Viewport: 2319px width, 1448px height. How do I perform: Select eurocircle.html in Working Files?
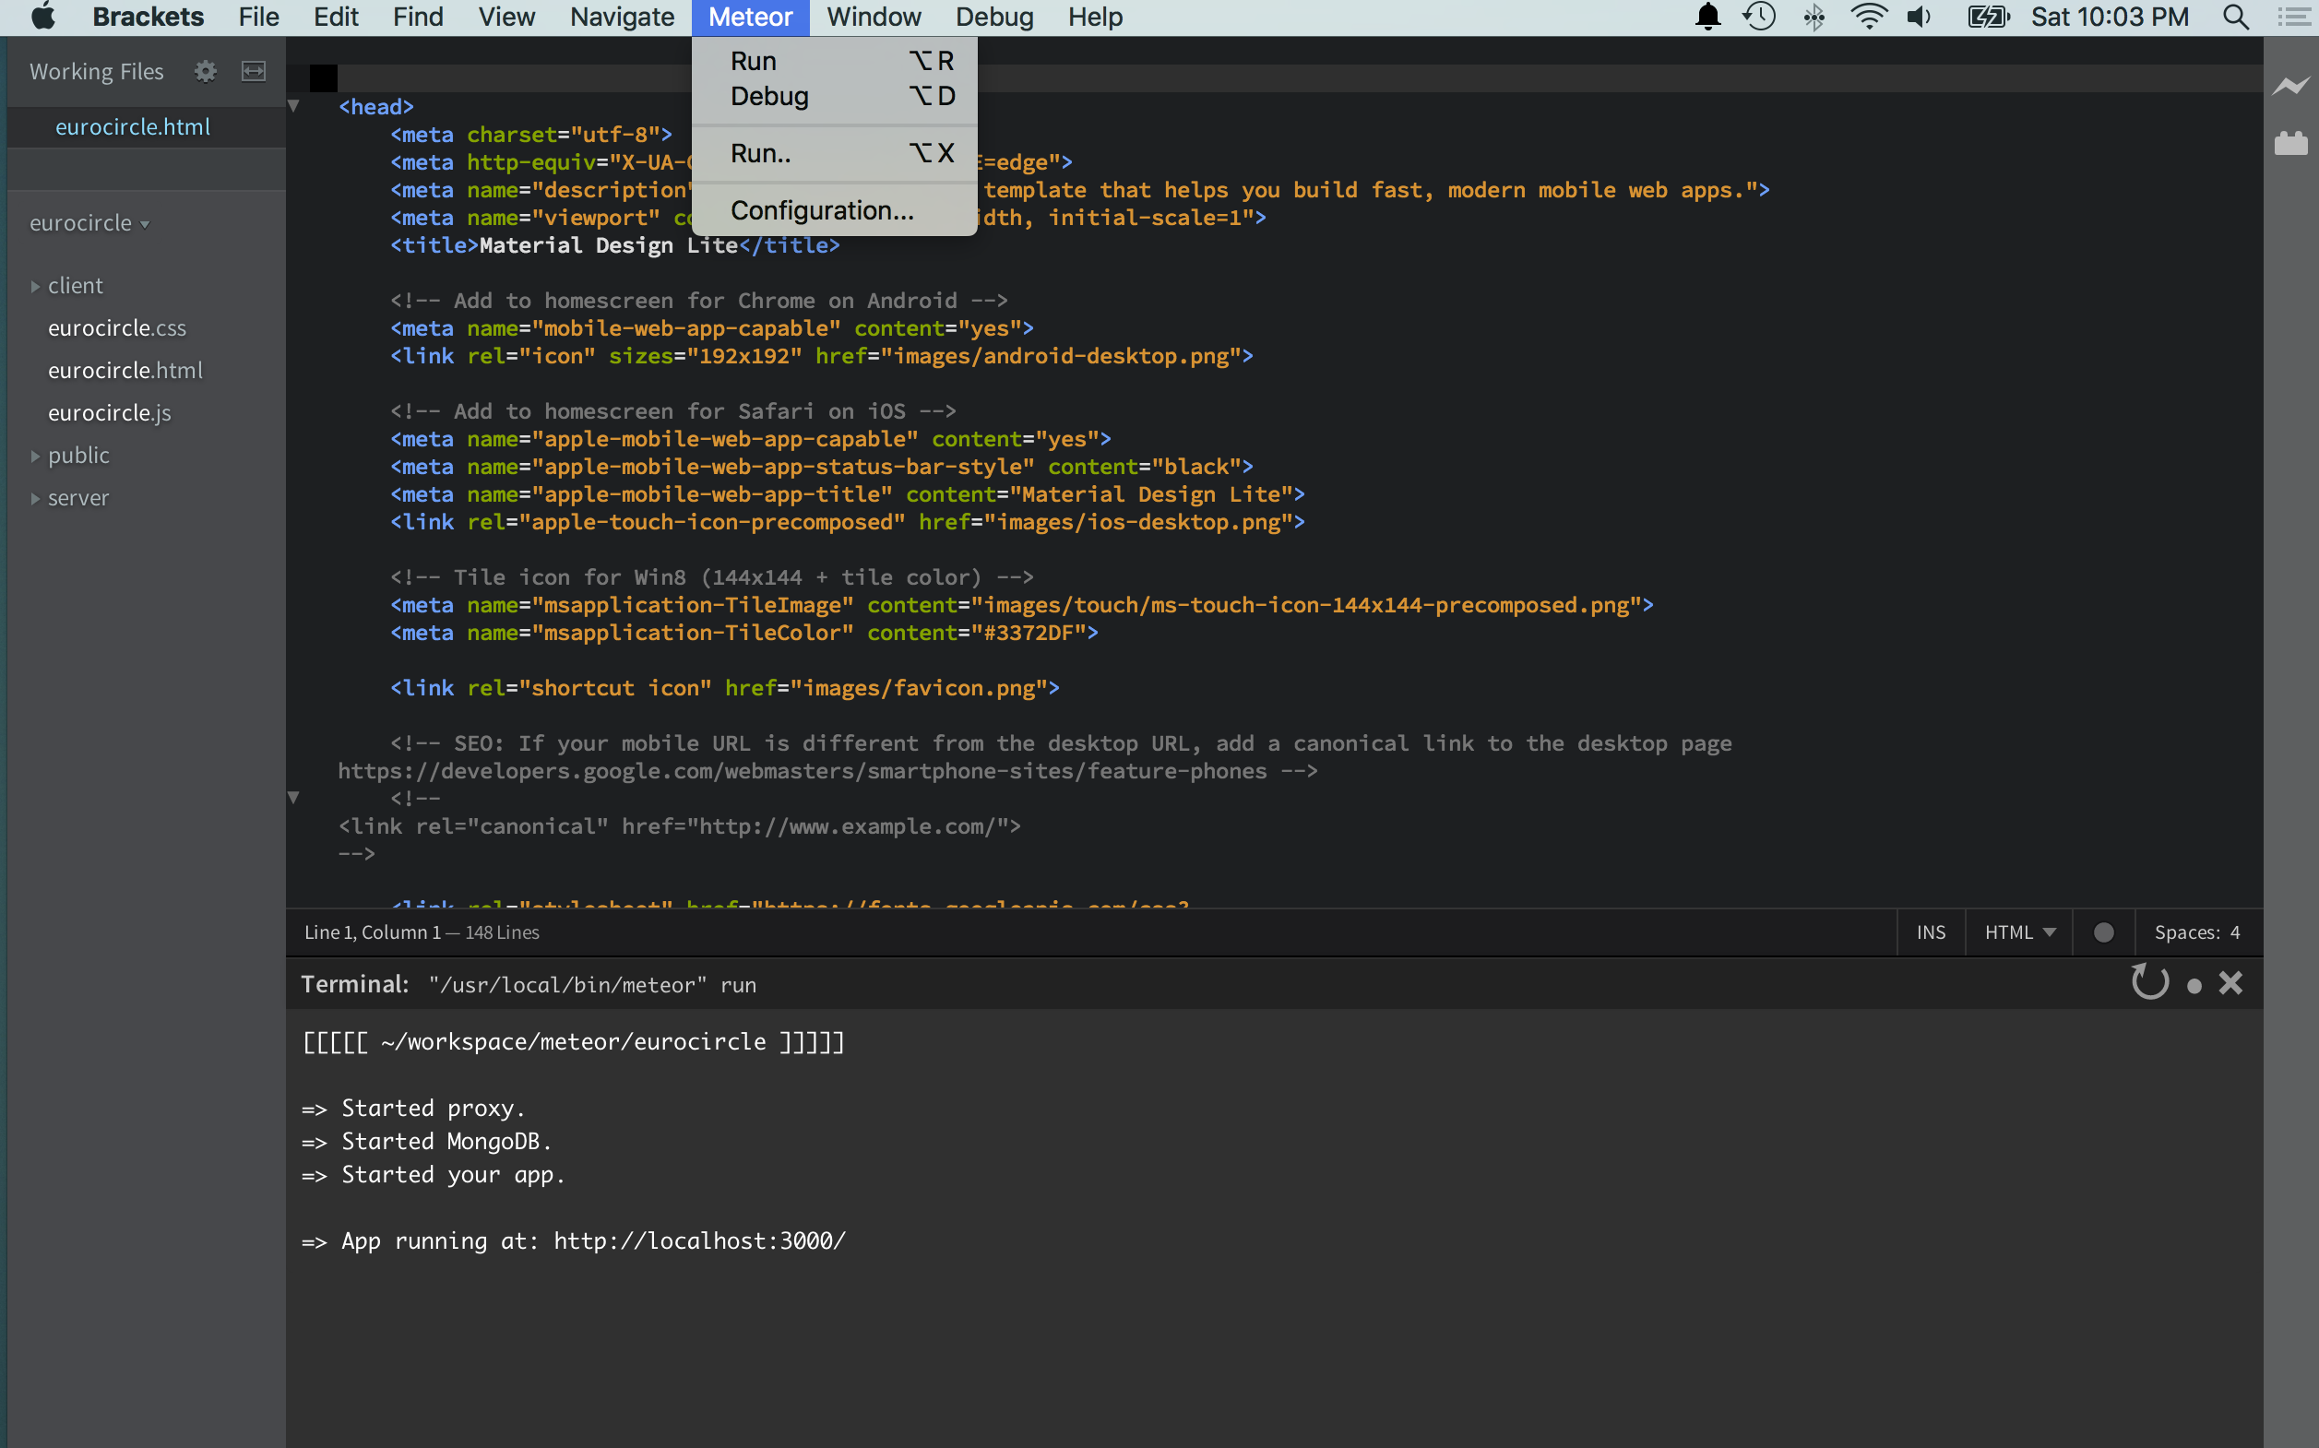[133, 126]
